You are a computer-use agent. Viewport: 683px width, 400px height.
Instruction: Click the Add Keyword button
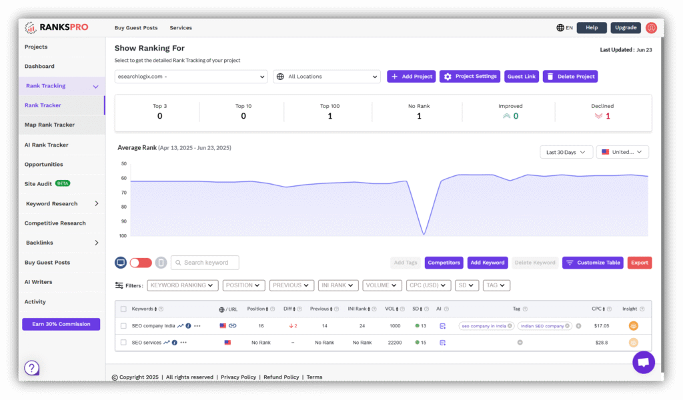pos(488,263)
